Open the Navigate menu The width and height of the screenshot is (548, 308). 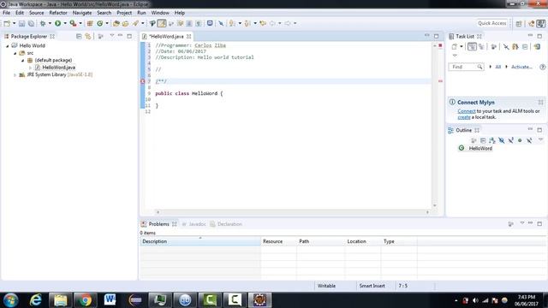point(82,13)
